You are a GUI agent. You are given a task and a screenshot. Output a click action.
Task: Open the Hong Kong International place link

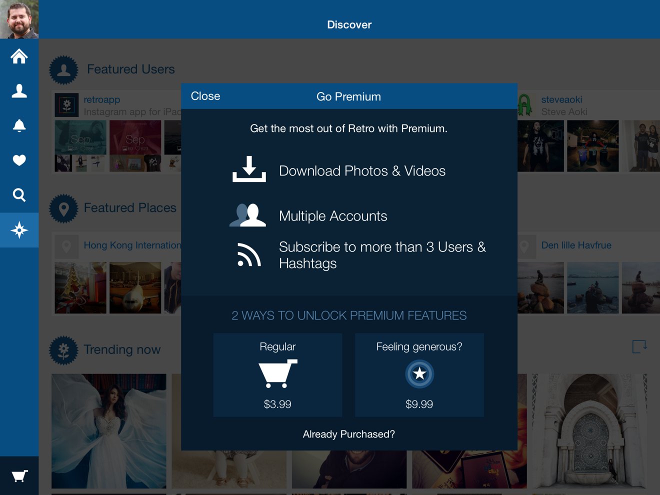tap(132, 245)
